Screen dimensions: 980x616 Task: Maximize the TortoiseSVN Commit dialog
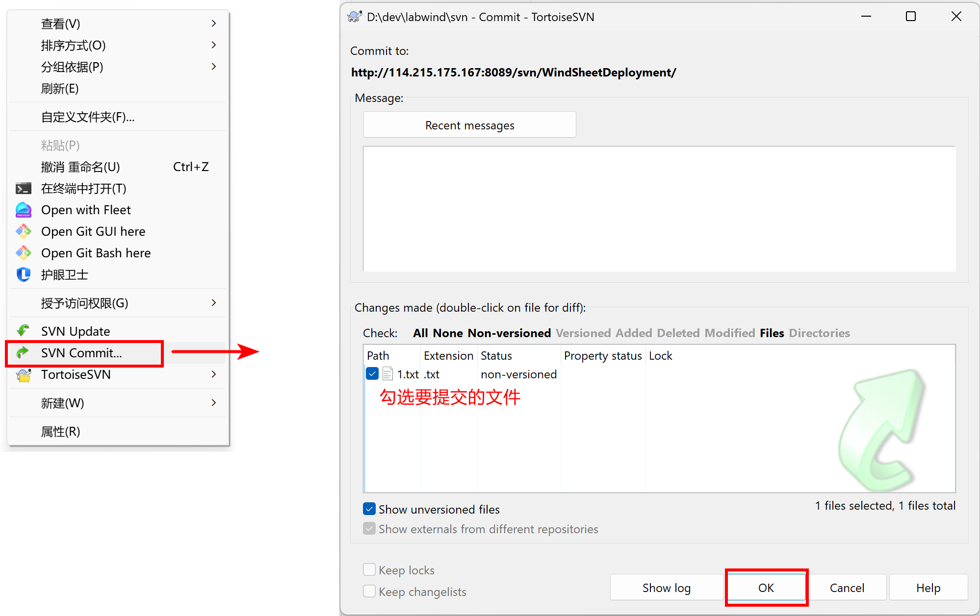pyautogui.click(x=911, y=17)
